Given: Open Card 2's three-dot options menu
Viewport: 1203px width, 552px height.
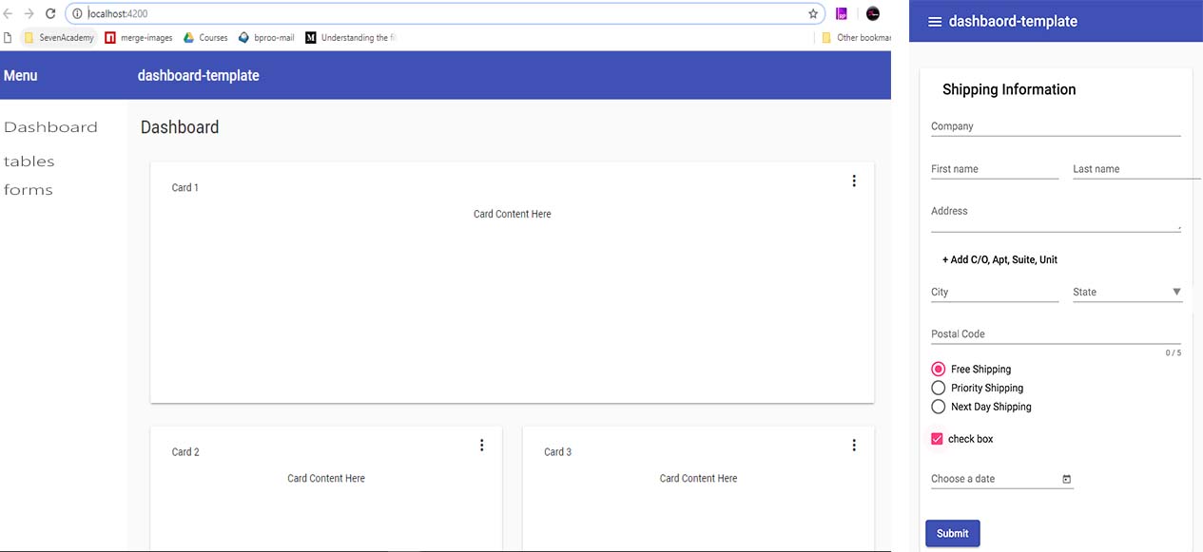Looking at the screenshot, I should click(481, 444).
